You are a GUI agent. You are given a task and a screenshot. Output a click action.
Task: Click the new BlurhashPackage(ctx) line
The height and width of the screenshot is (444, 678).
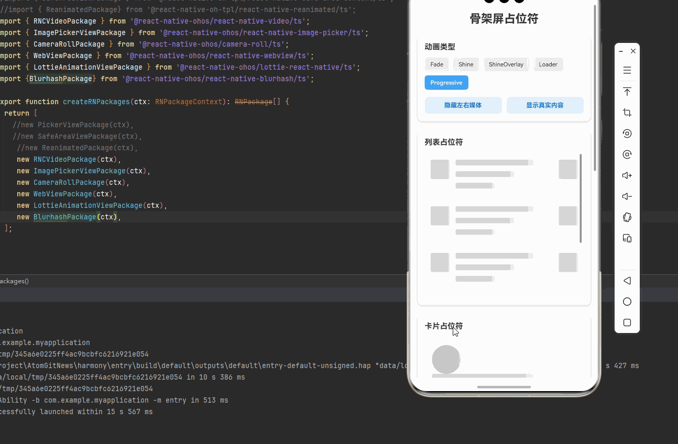click(69, 217)
